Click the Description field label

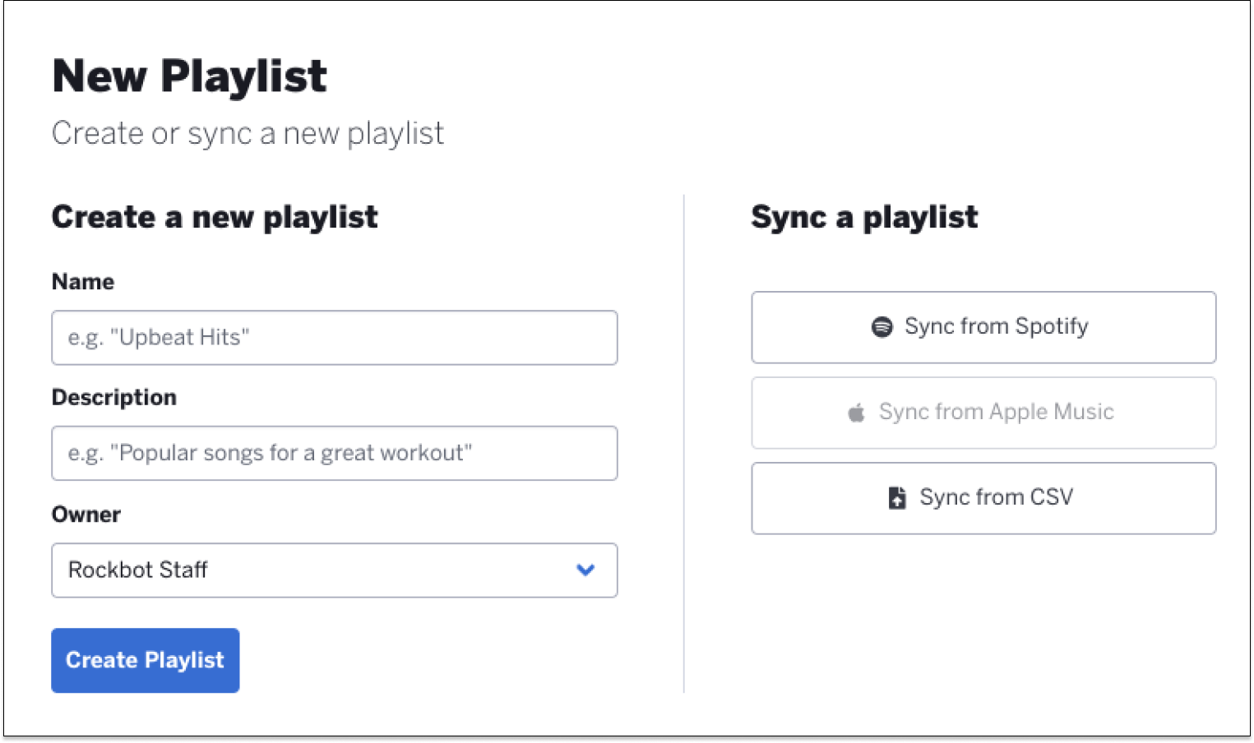(114, 398)
